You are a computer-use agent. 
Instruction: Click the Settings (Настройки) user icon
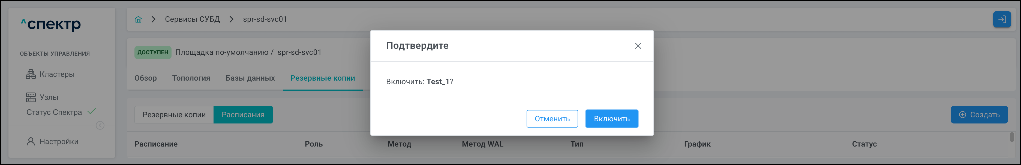click(x=31, y=141)
